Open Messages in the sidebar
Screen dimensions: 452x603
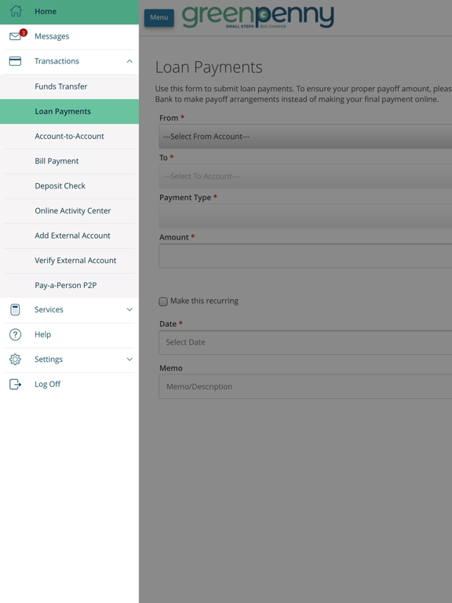pos(69,37)
